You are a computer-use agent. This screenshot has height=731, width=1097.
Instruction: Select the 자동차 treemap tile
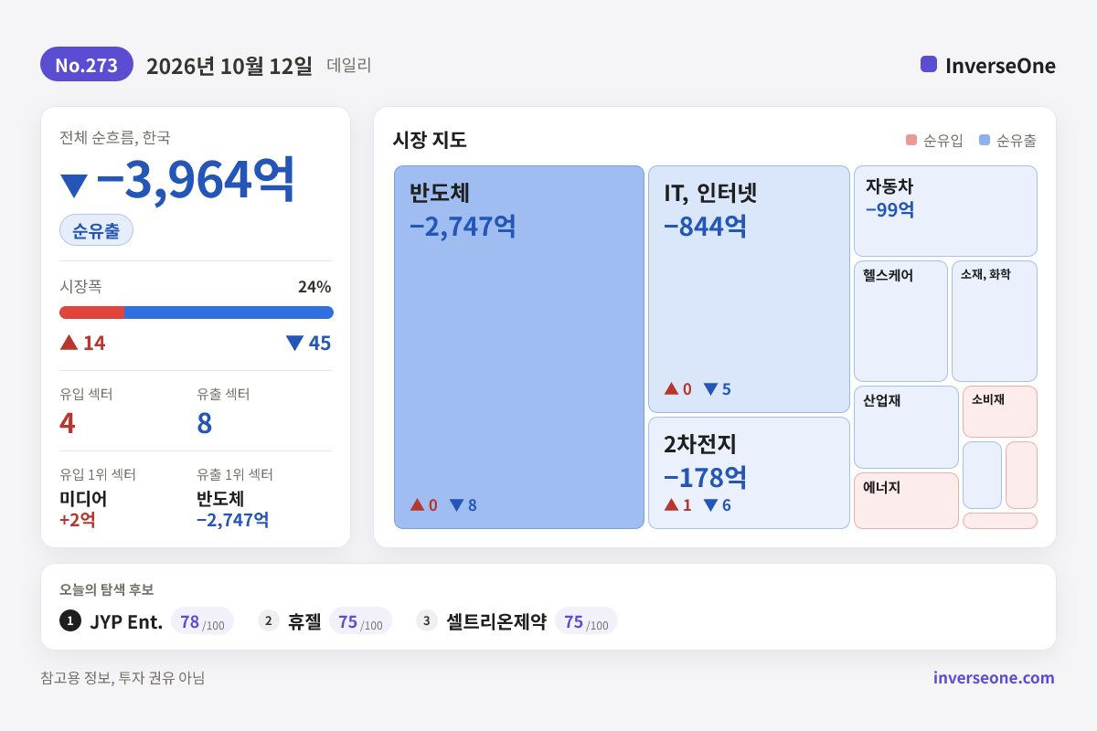pyautogui.click(x=945, y=211)
